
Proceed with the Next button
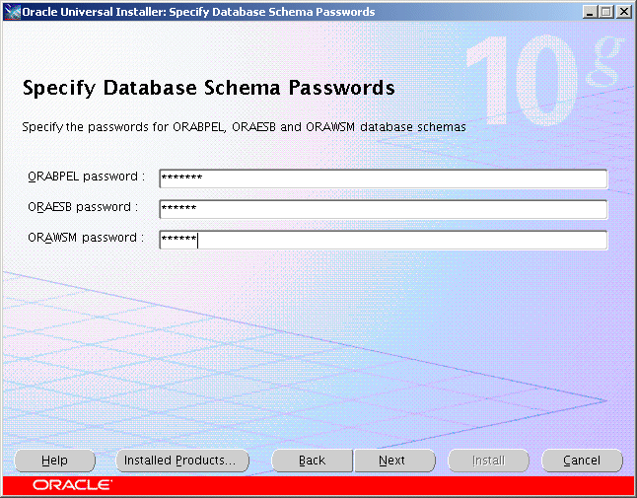pyautogui.click(x=394, y=461)
